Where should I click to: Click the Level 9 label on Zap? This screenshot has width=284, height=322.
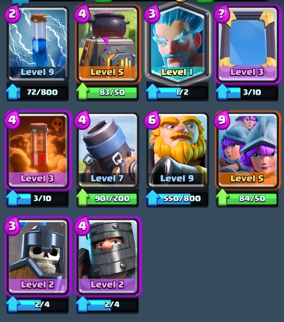point(37,72)
